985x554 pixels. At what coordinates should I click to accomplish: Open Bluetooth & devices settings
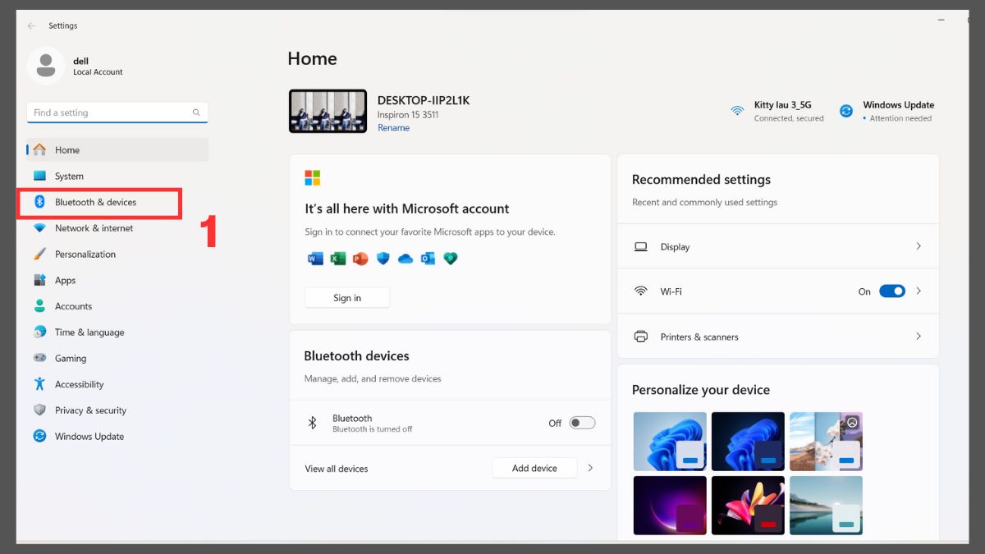pyautogui.click(x=117, y=202)
